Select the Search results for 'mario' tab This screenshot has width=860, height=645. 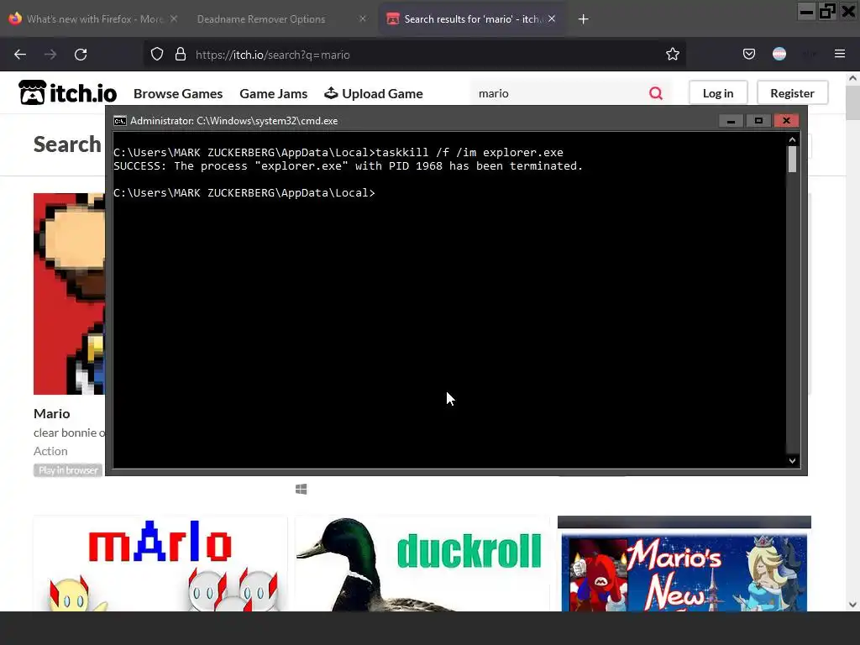(472, 18)
